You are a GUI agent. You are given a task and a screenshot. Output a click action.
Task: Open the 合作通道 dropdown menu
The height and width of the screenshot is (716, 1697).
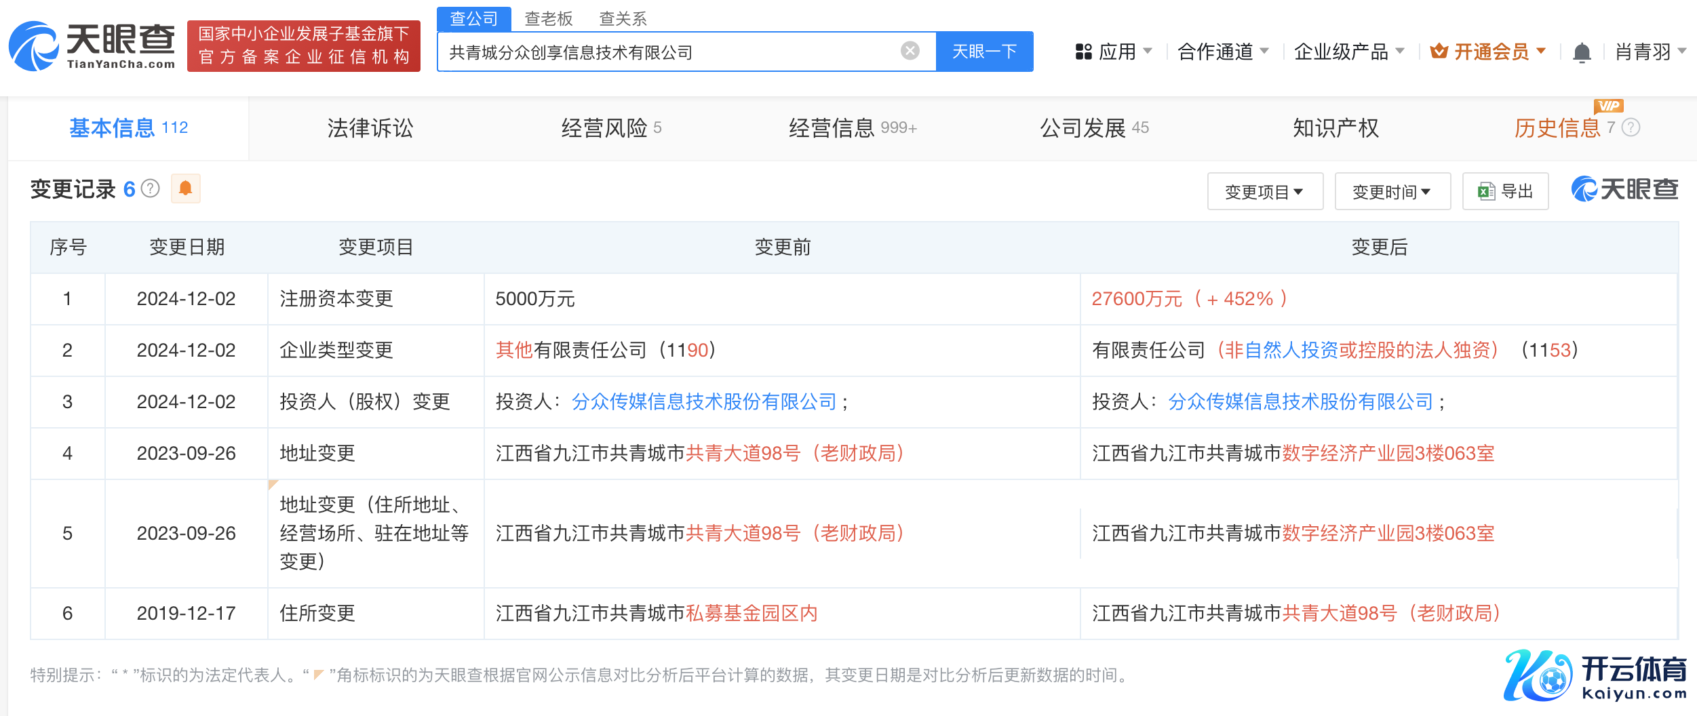[x=1223, y=52]
